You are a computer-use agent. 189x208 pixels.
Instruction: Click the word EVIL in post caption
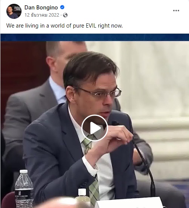91,26
